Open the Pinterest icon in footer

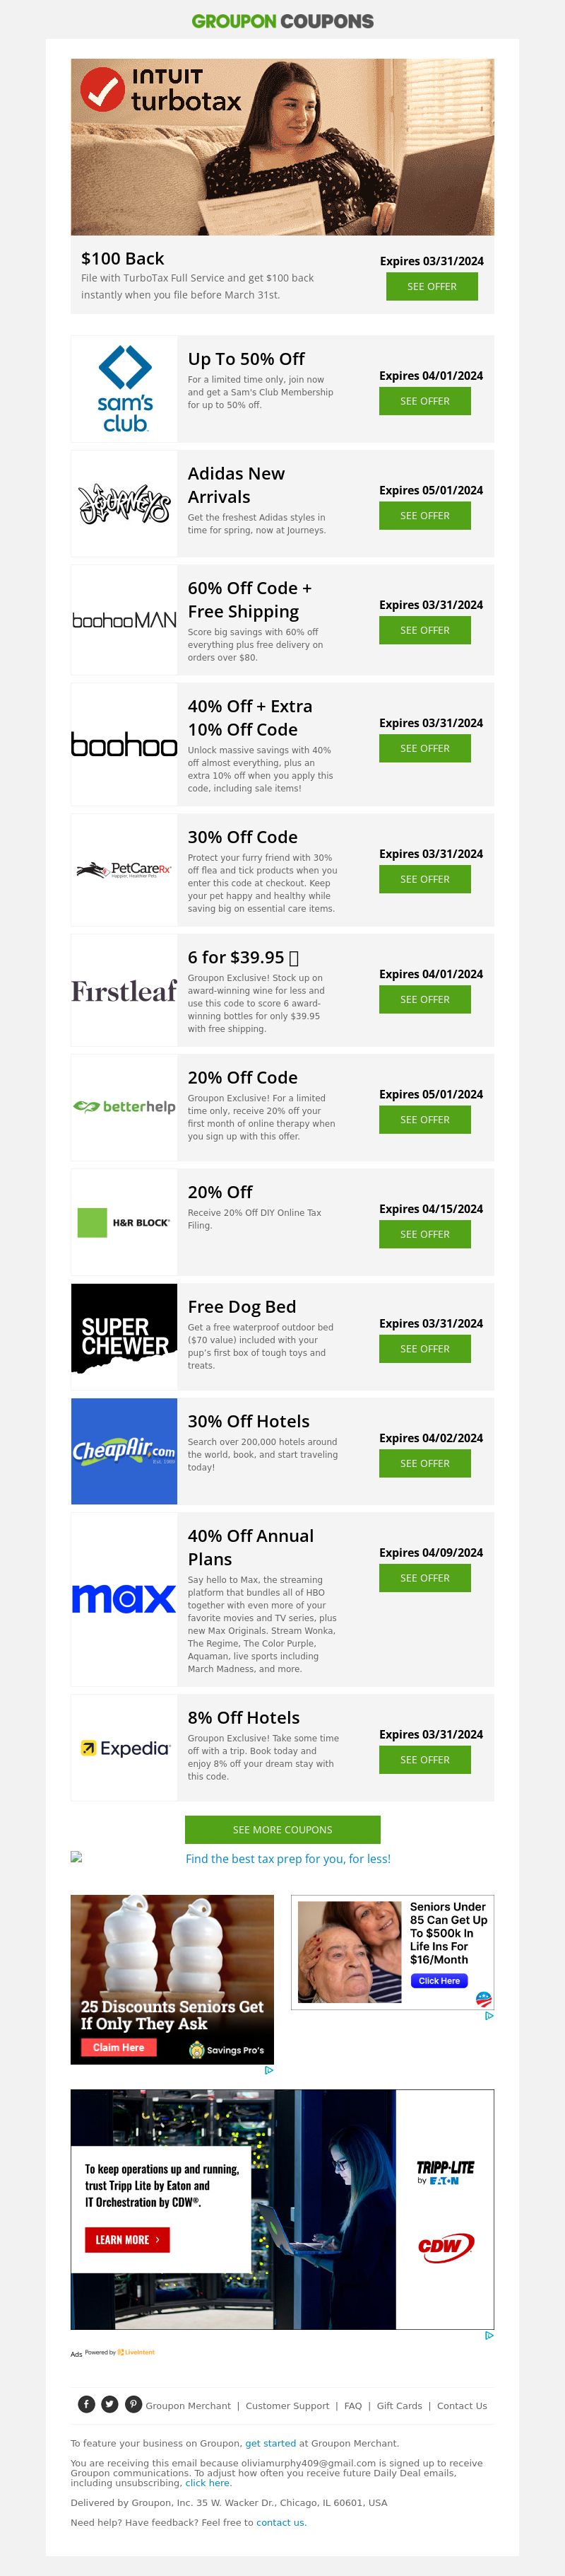(133, 2404)
